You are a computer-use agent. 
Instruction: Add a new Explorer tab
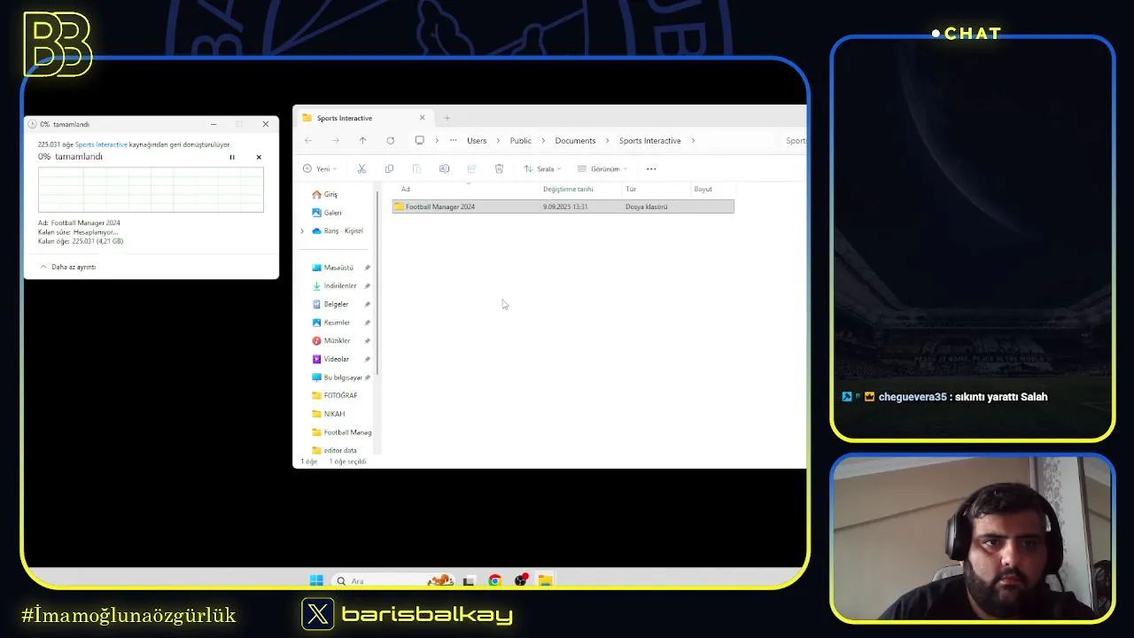(447, 118)
